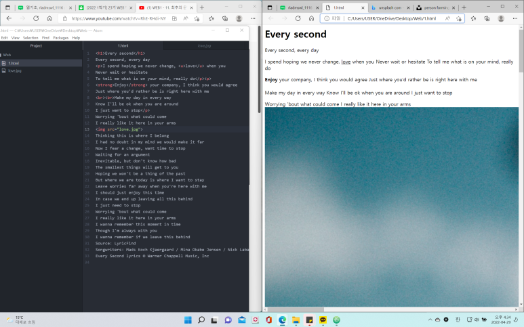Open Atom Edit menu
This screenshot has width=524, height=327.
[x=4, y=38]
